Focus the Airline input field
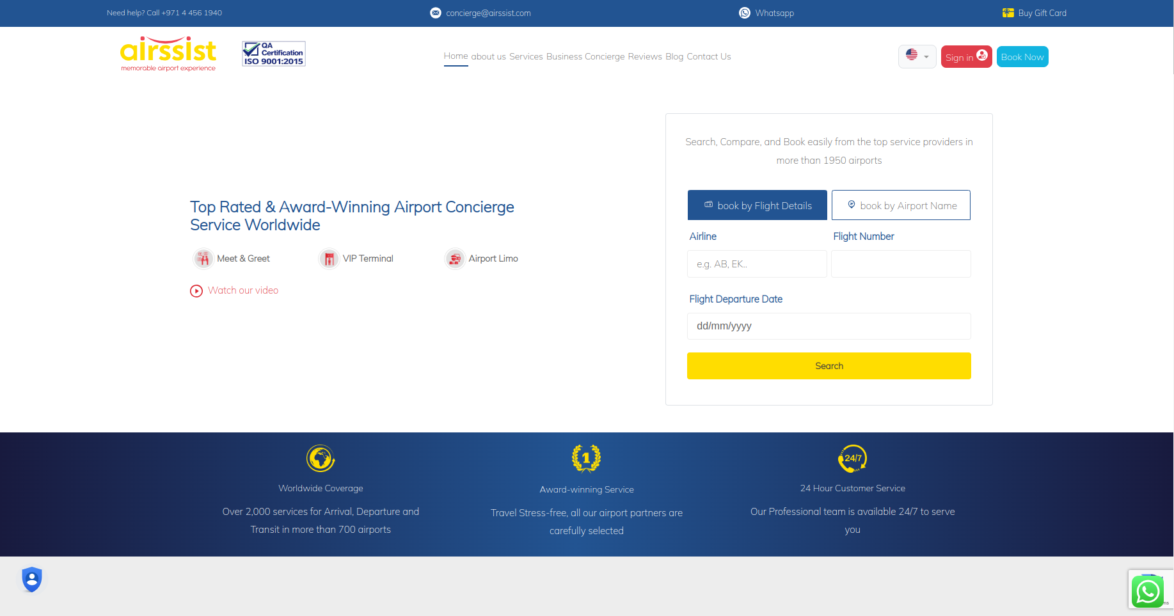Image resolution: width=1174 pixels, height=616 pixels. tap(757, 264)
